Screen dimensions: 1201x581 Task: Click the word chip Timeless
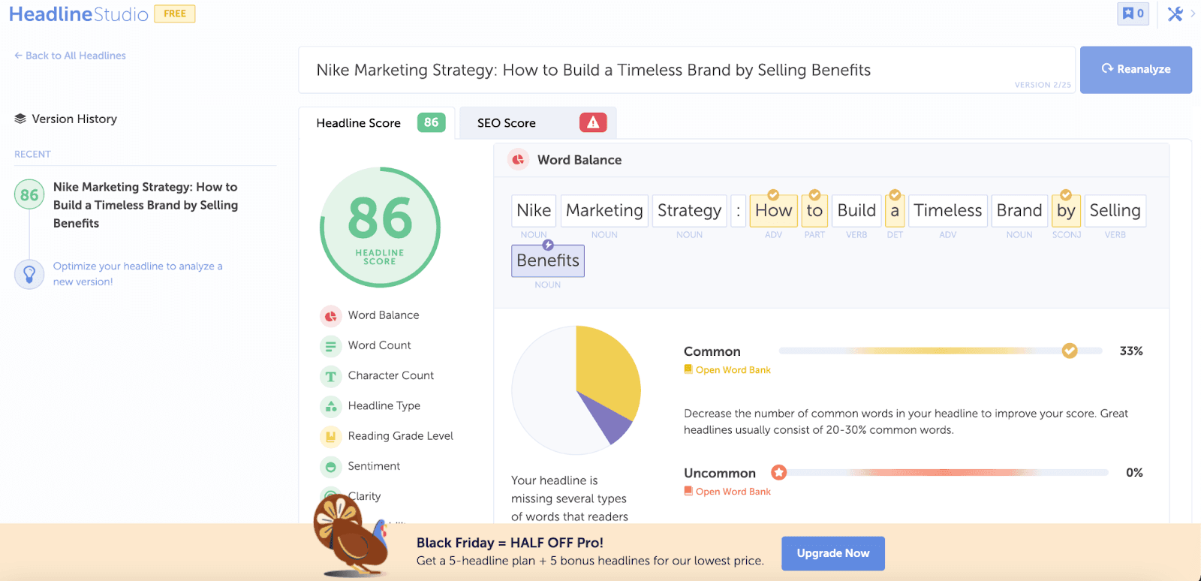(947, 211)
